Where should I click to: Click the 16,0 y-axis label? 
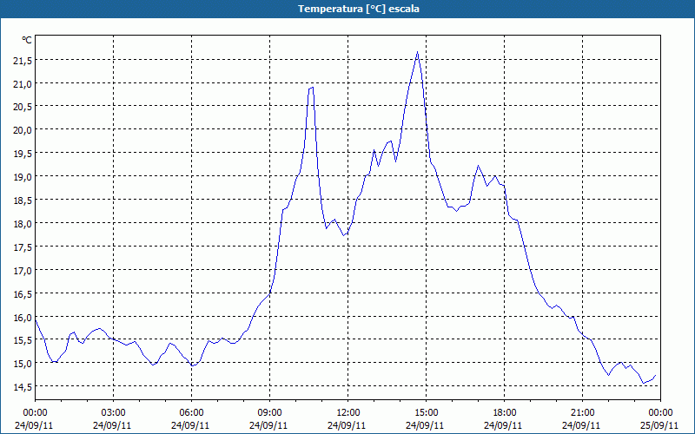tap(23, 318)
